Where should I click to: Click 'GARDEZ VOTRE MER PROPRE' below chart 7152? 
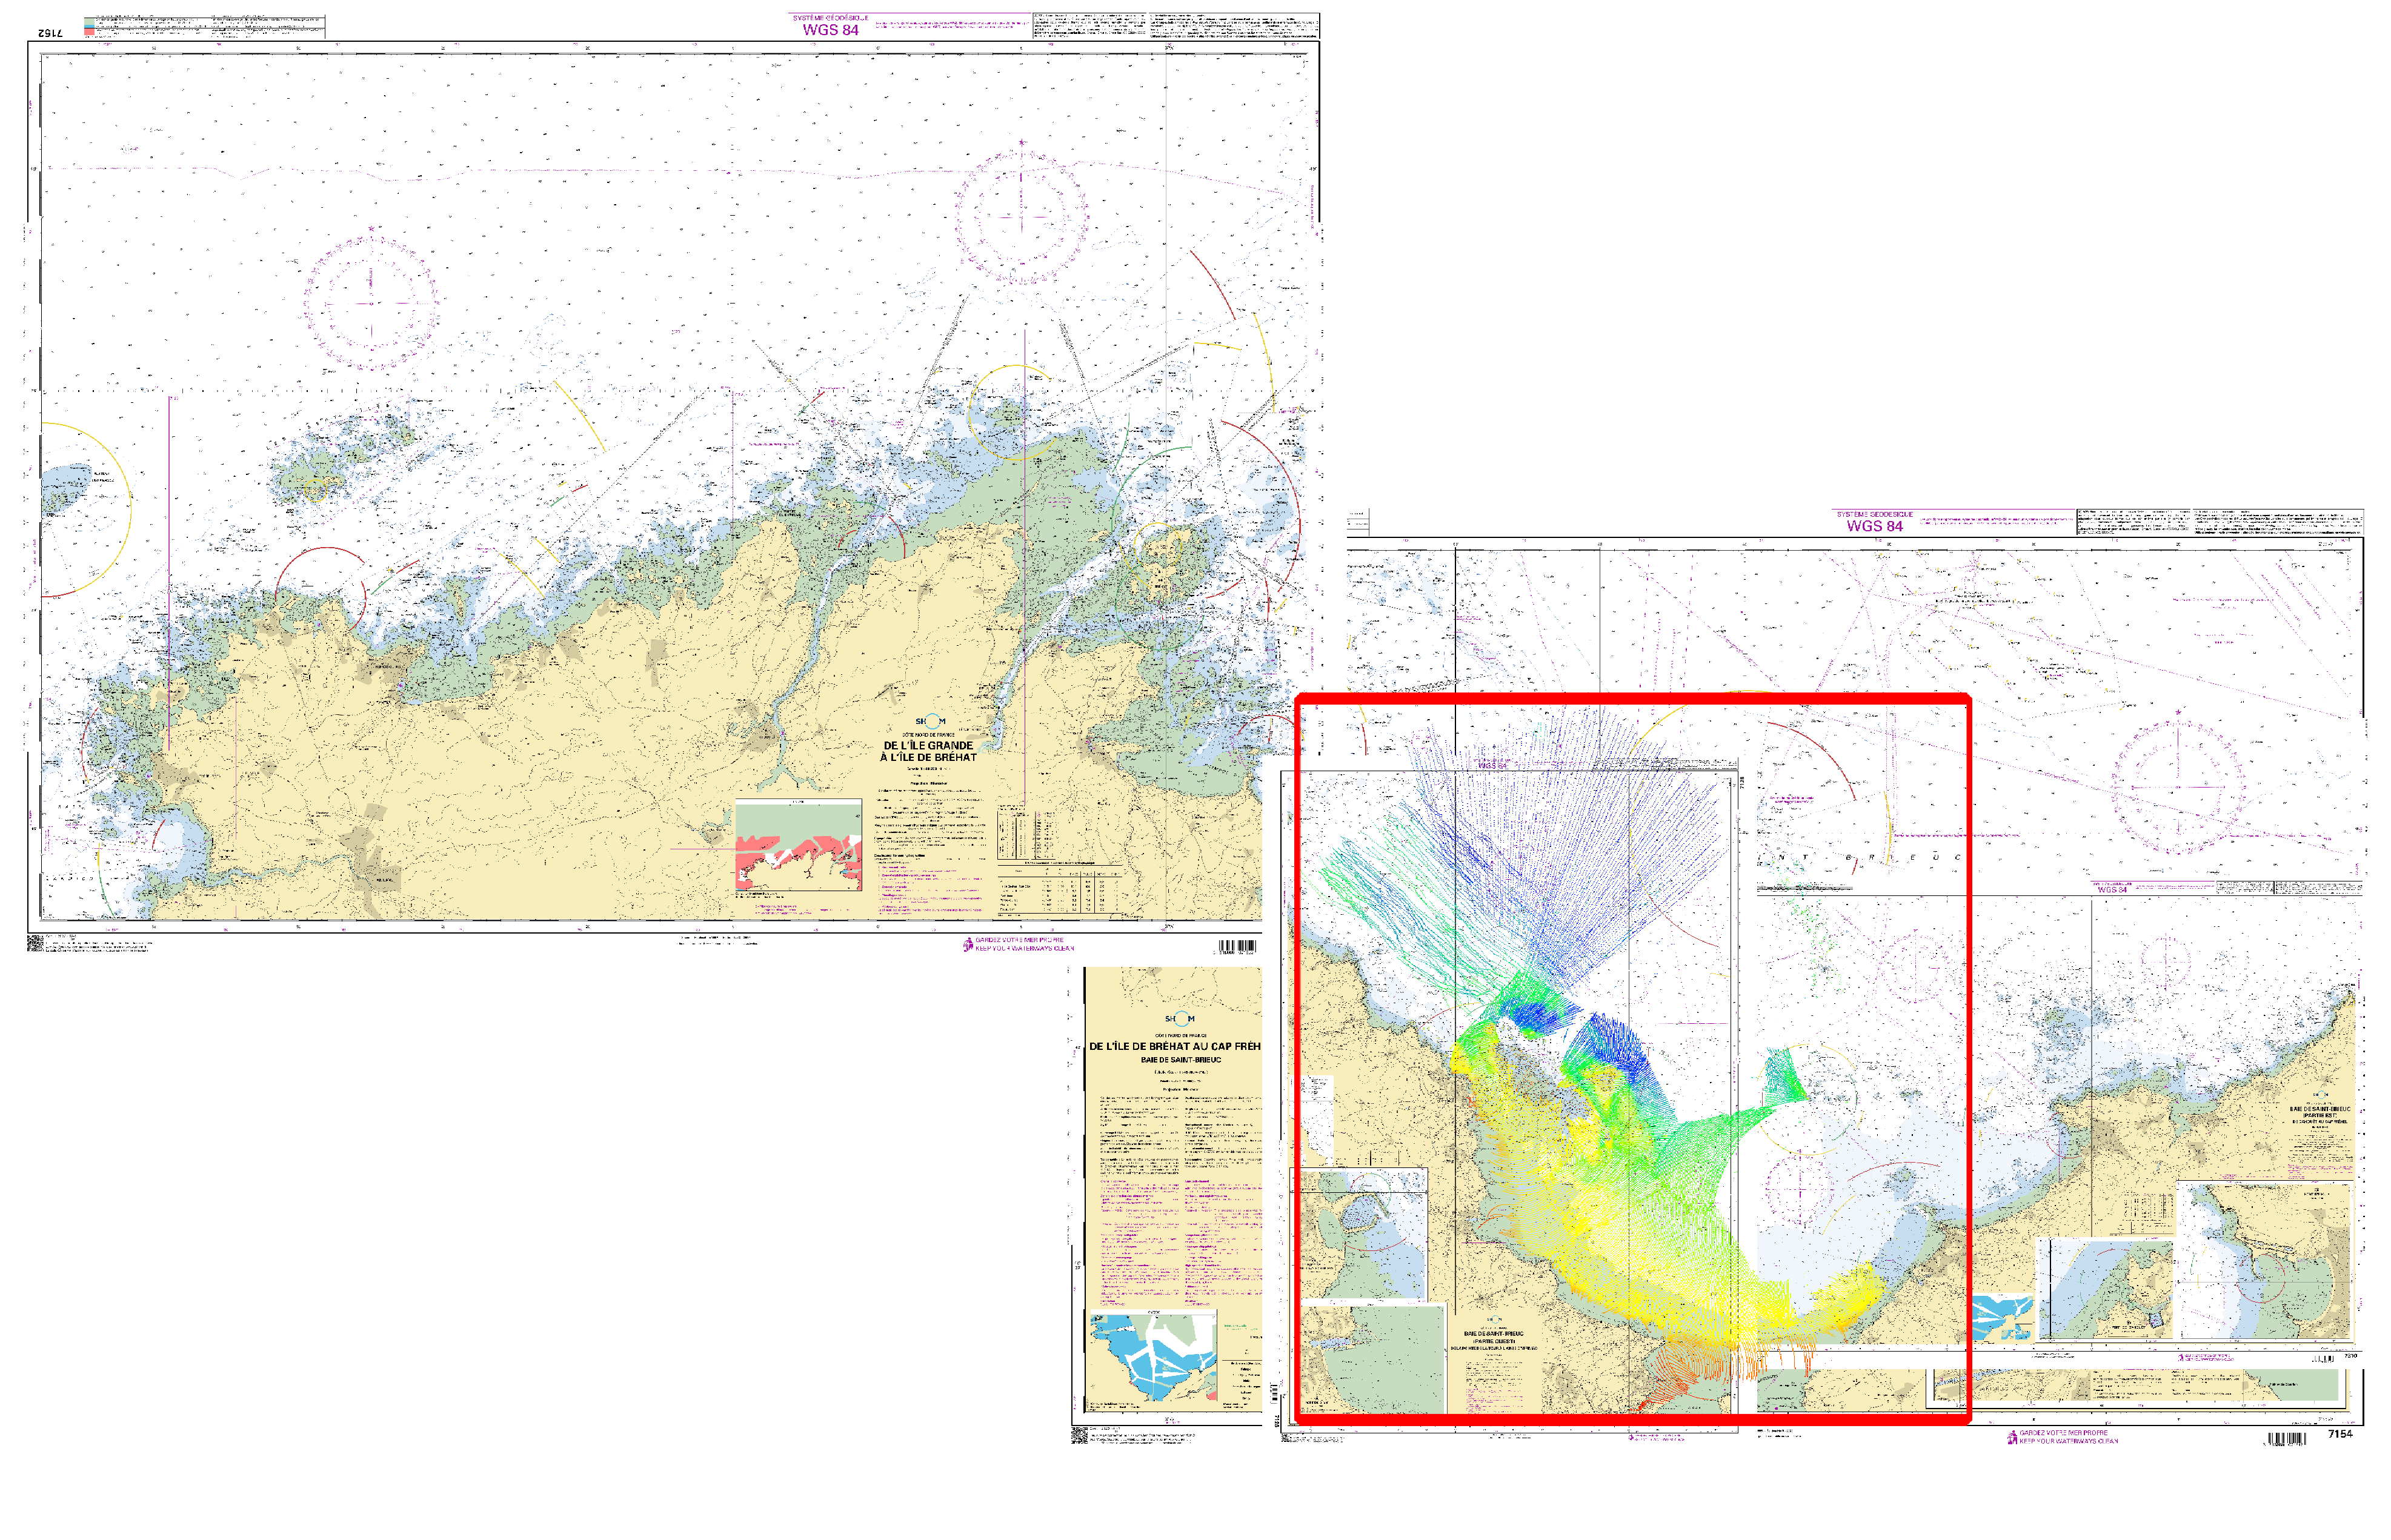[x=1019, y=940]
